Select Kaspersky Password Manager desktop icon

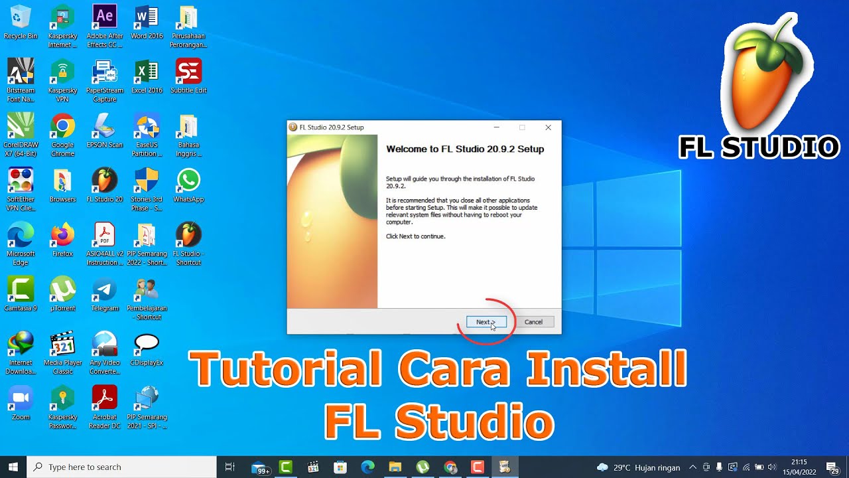click(62, 408)
